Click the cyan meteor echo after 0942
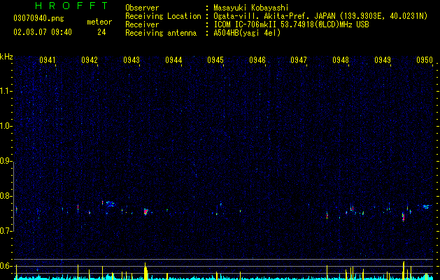Image resolution: width=440 pixels, height=280 pixels. click(x=111, y=204)
